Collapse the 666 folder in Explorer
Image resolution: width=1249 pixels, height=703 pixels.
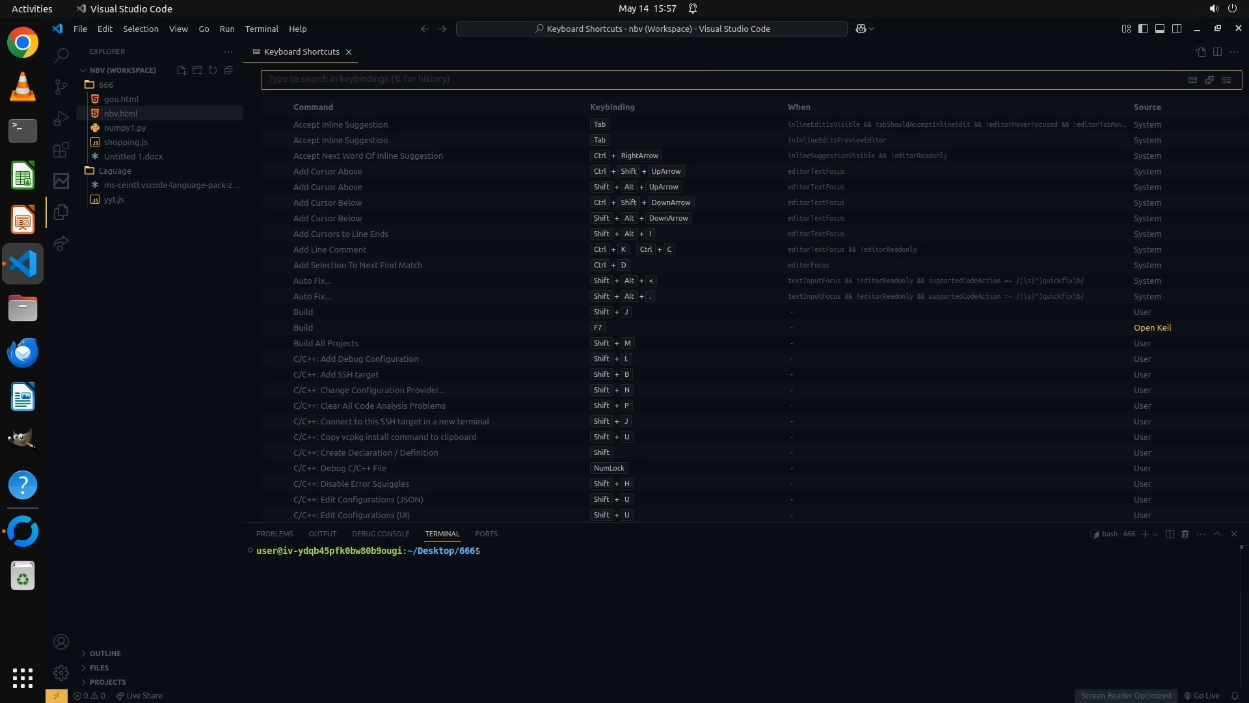pyautogui.click(x=105, y=85)
